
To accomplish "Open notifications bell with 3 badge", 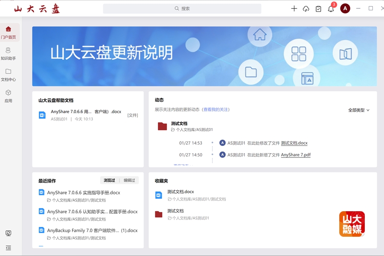I will tap(331, 9).
